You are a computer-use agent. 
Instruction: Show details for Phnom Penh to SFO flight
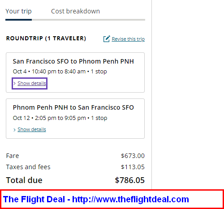tap(32, 129)
